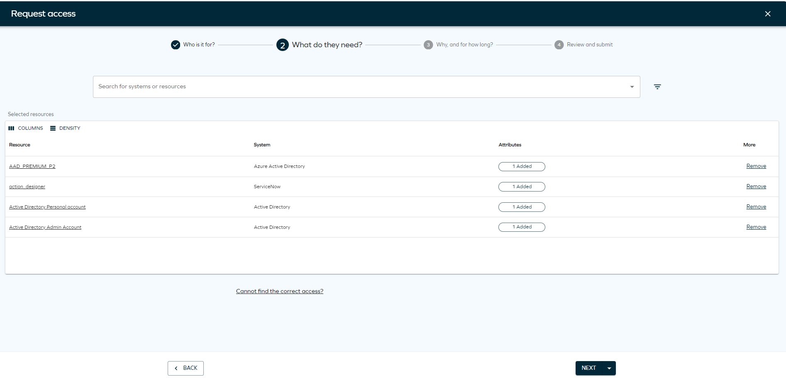Sort by the Resource column header
The height and width of the screenshot is (381, 786).
coord(20,145)
